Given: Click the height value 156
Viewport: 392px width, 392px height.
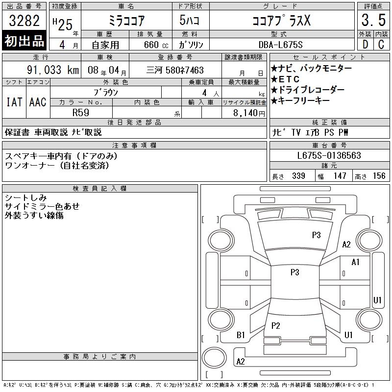Looking at the screenshot, I should tap(379, 176).
